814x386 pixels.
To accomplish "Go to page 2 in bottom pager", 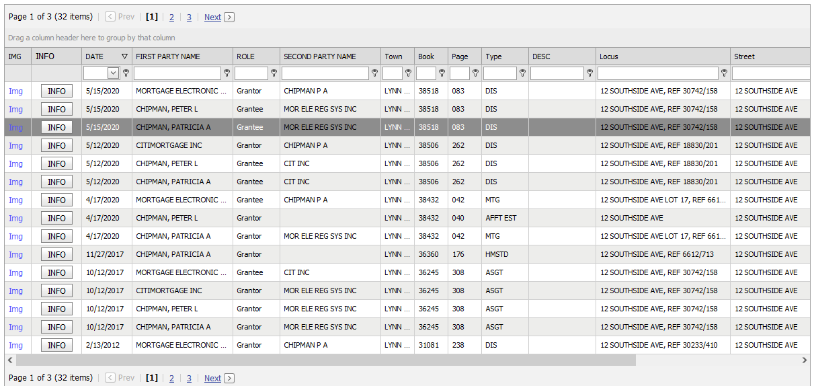I will pyautogui.click(x=171, y=379).
